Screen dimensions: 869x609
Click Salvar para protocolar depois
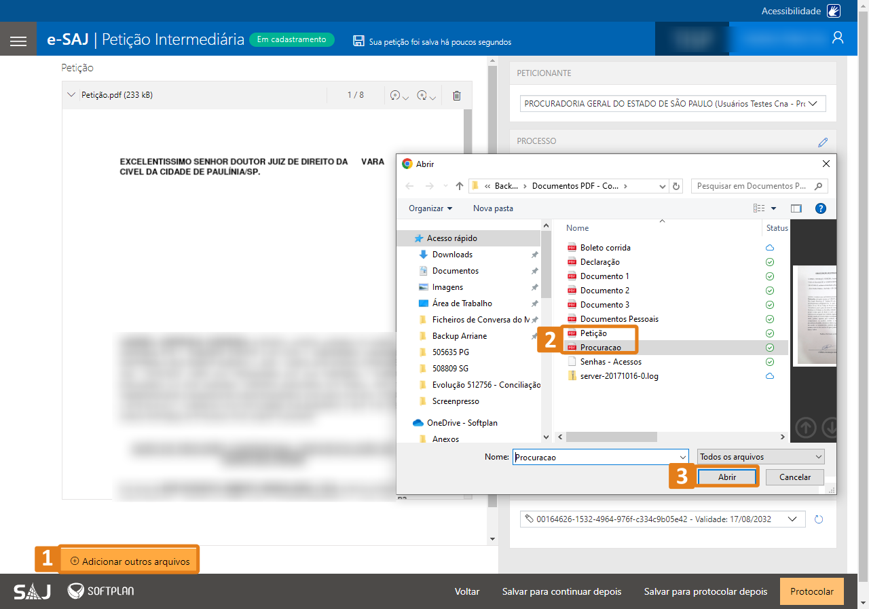click(705, 591)
